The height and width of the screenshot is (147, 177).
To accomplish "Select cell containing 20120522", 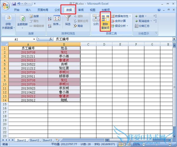I will point(28,64).
